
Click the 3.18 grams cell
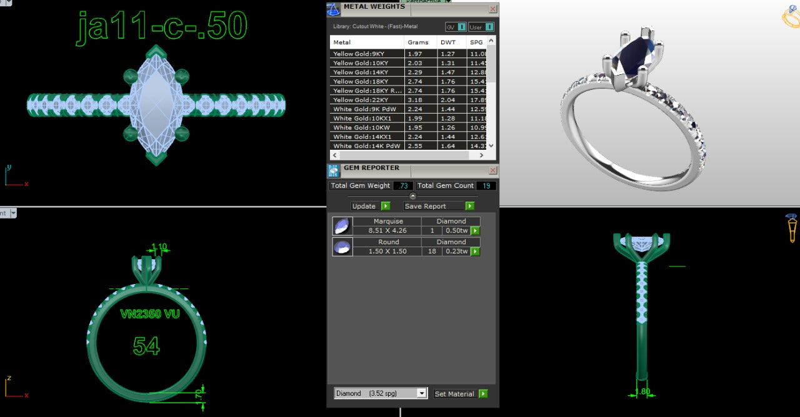pos(421,100)
